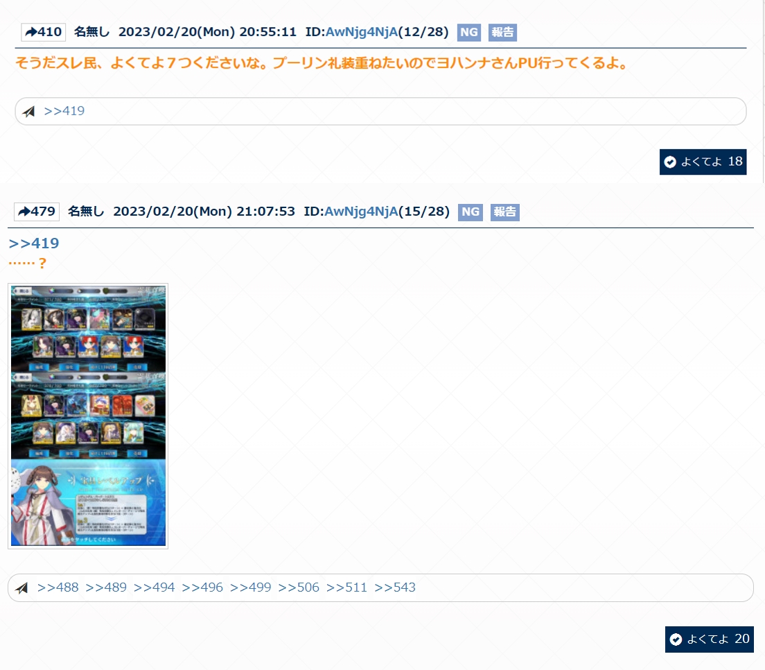Click the checkmark icon on よくてよ 18

click(x=670, y=162)
